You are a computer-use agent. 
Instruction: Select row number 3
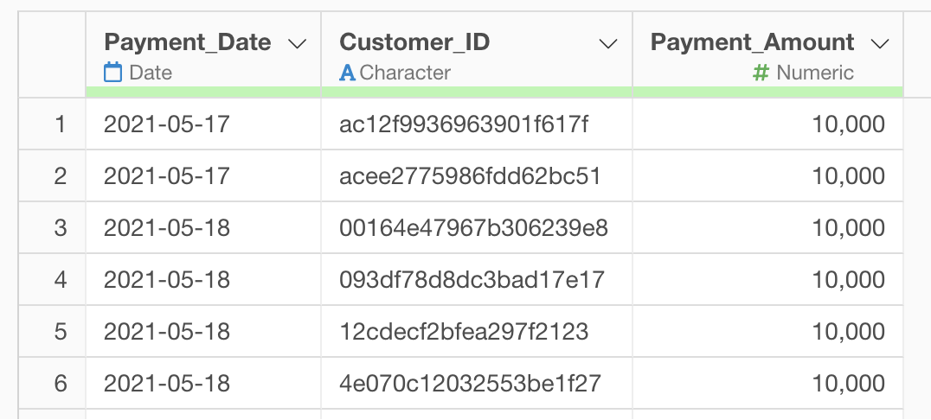[60, 228]
